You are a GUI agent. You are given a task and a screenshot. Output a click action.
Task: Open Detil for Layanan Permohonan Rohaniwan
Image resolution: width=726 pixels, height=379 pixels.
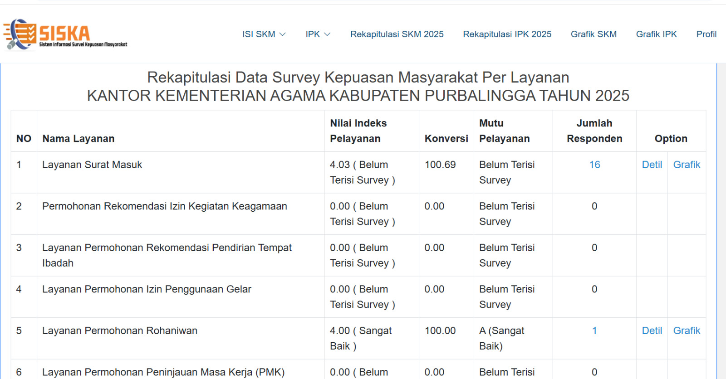[652, 330]
